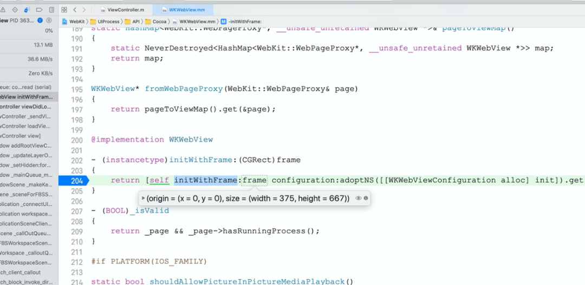The width and height of the screenshot is (585, 285).
Task: Click the Quick Look eye icon in popover
Action: (358, 198)
